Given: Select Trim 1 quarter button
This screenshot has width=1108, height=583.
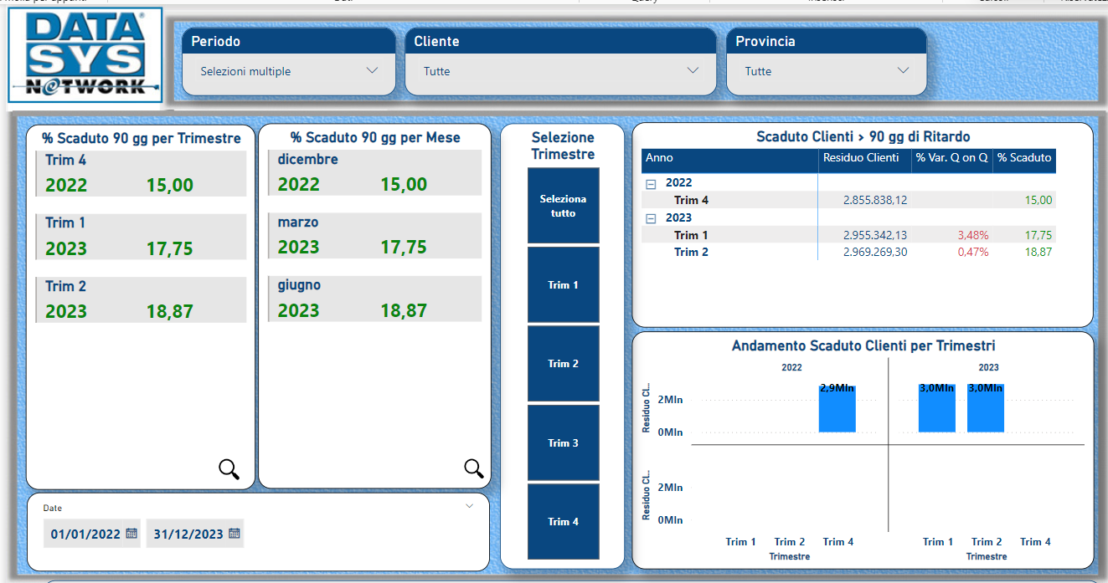Looking at the screenshot, I should click(x=563, y=285).
